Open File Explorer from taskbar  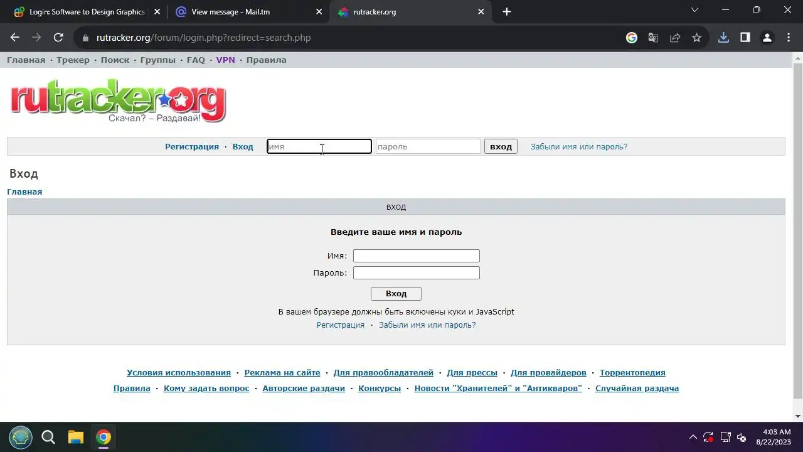click(x=76, y=437)
